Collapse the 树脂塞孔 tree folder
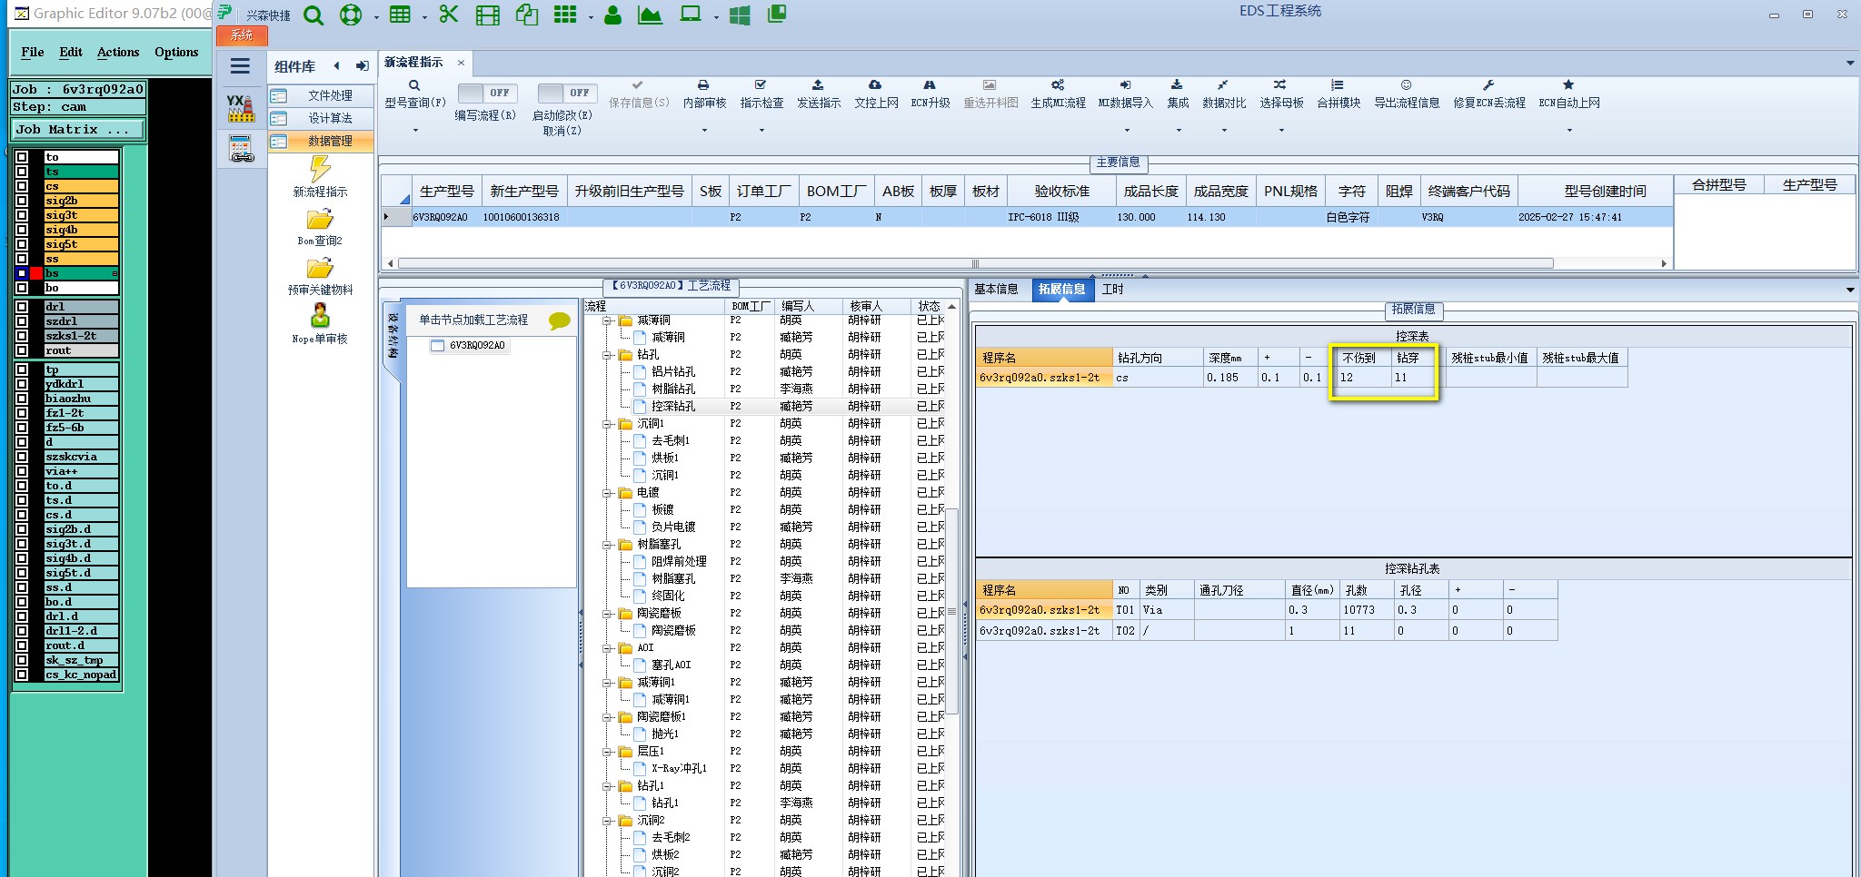 [607, 545]
